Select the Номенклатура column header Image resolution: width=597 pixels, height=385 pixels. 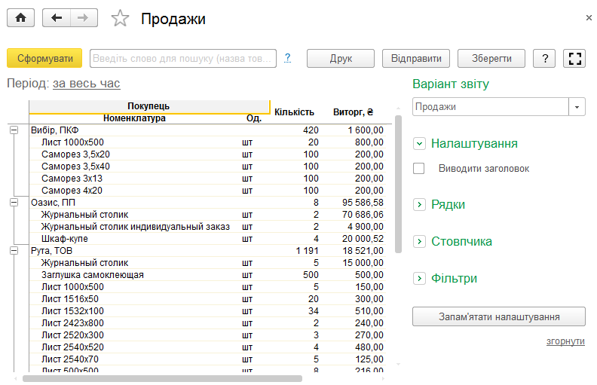134,118
